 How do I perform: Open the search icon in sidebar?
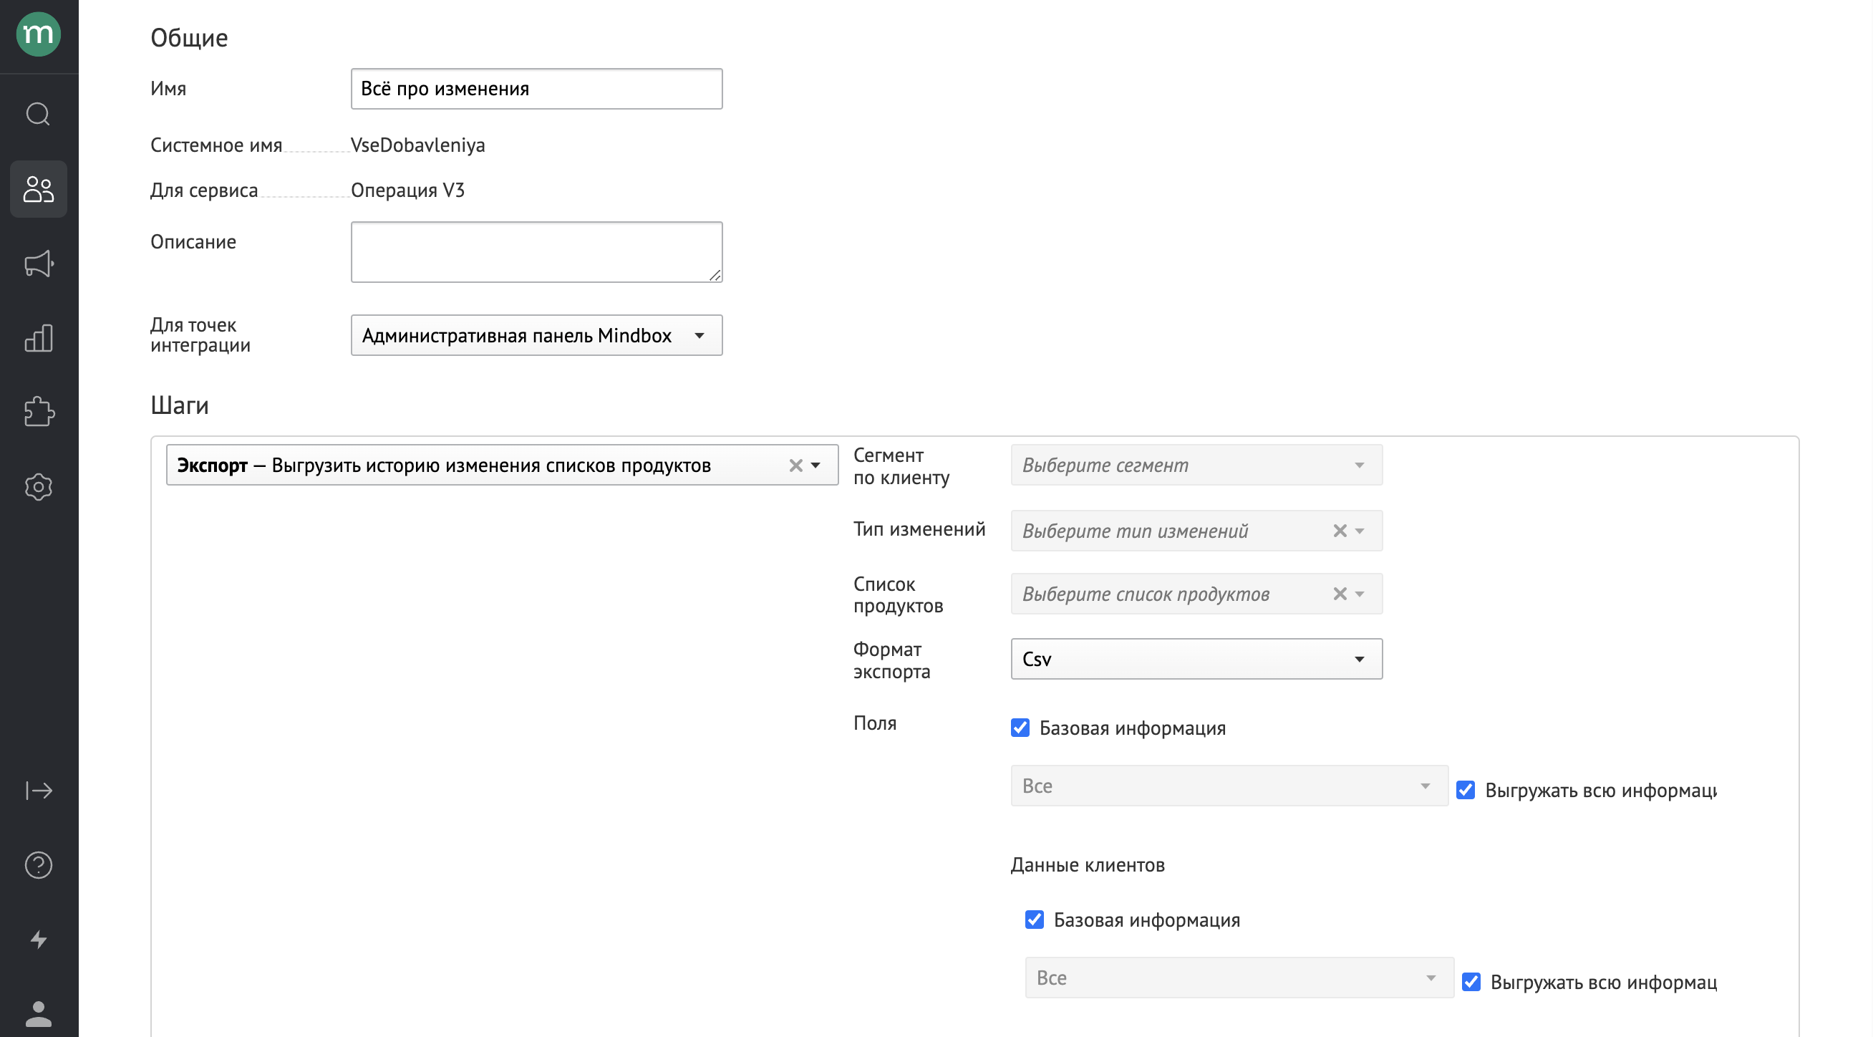[x=39, y=114]
